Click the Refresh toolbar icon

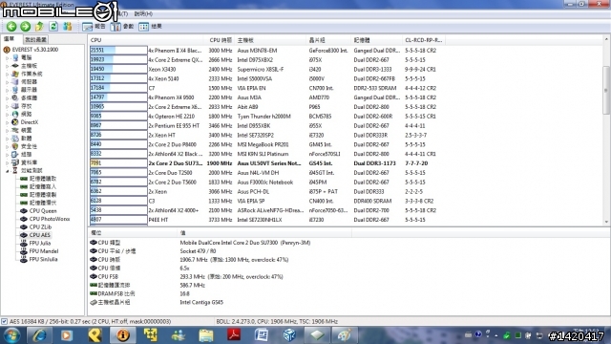[x=53, y=26]
